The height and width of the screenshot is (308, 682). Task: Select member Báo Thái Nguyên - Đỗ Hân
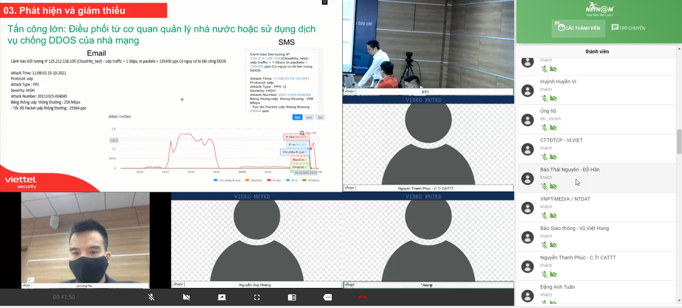570,170
